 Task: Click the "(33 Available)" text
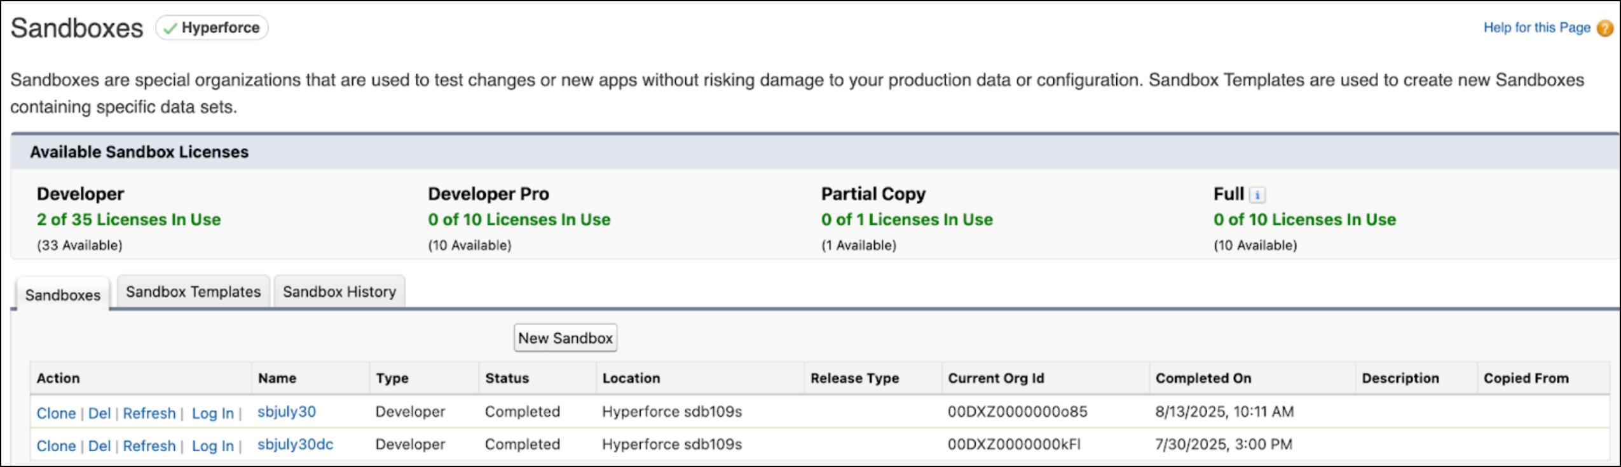click(79, 246)
